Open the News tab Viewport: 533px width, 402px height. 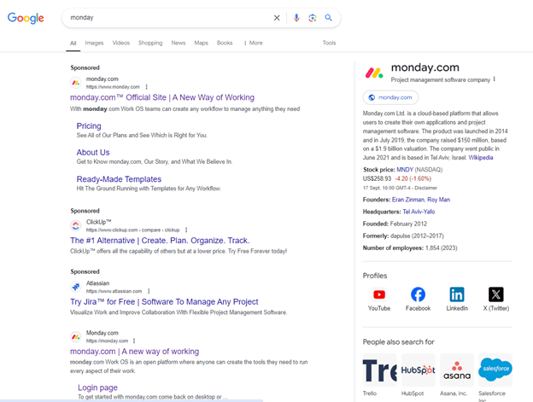pos(179,43)
